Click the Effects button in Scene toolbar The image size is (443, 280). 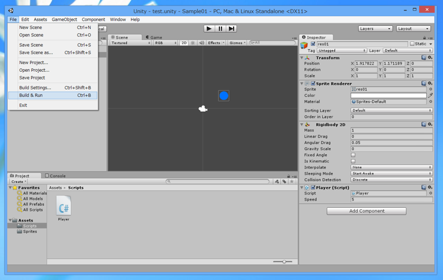216,43
